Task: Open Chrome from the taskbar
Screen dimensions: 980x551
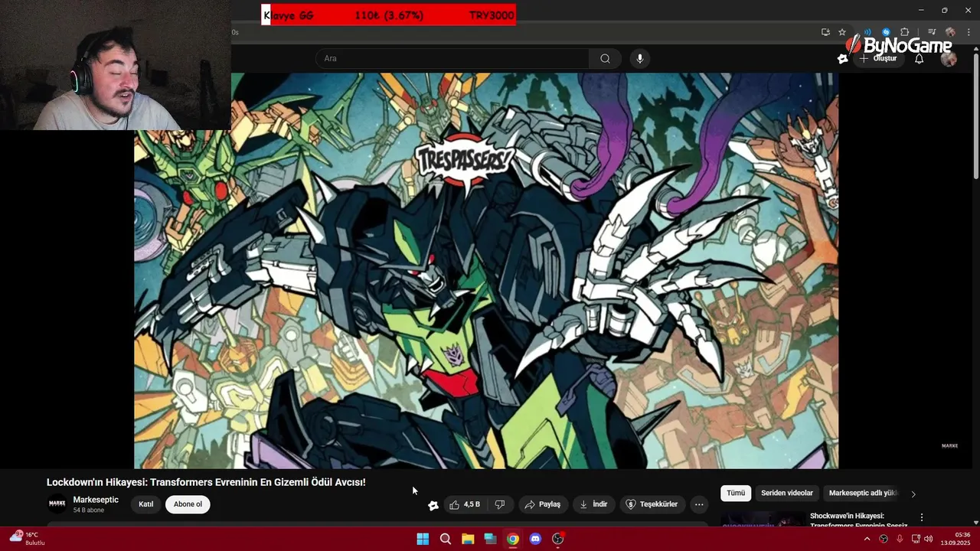Action: click(513, 539)
